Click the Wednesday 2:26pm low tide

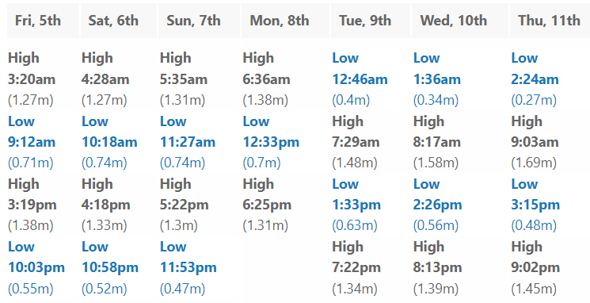[x=437, y=205]
